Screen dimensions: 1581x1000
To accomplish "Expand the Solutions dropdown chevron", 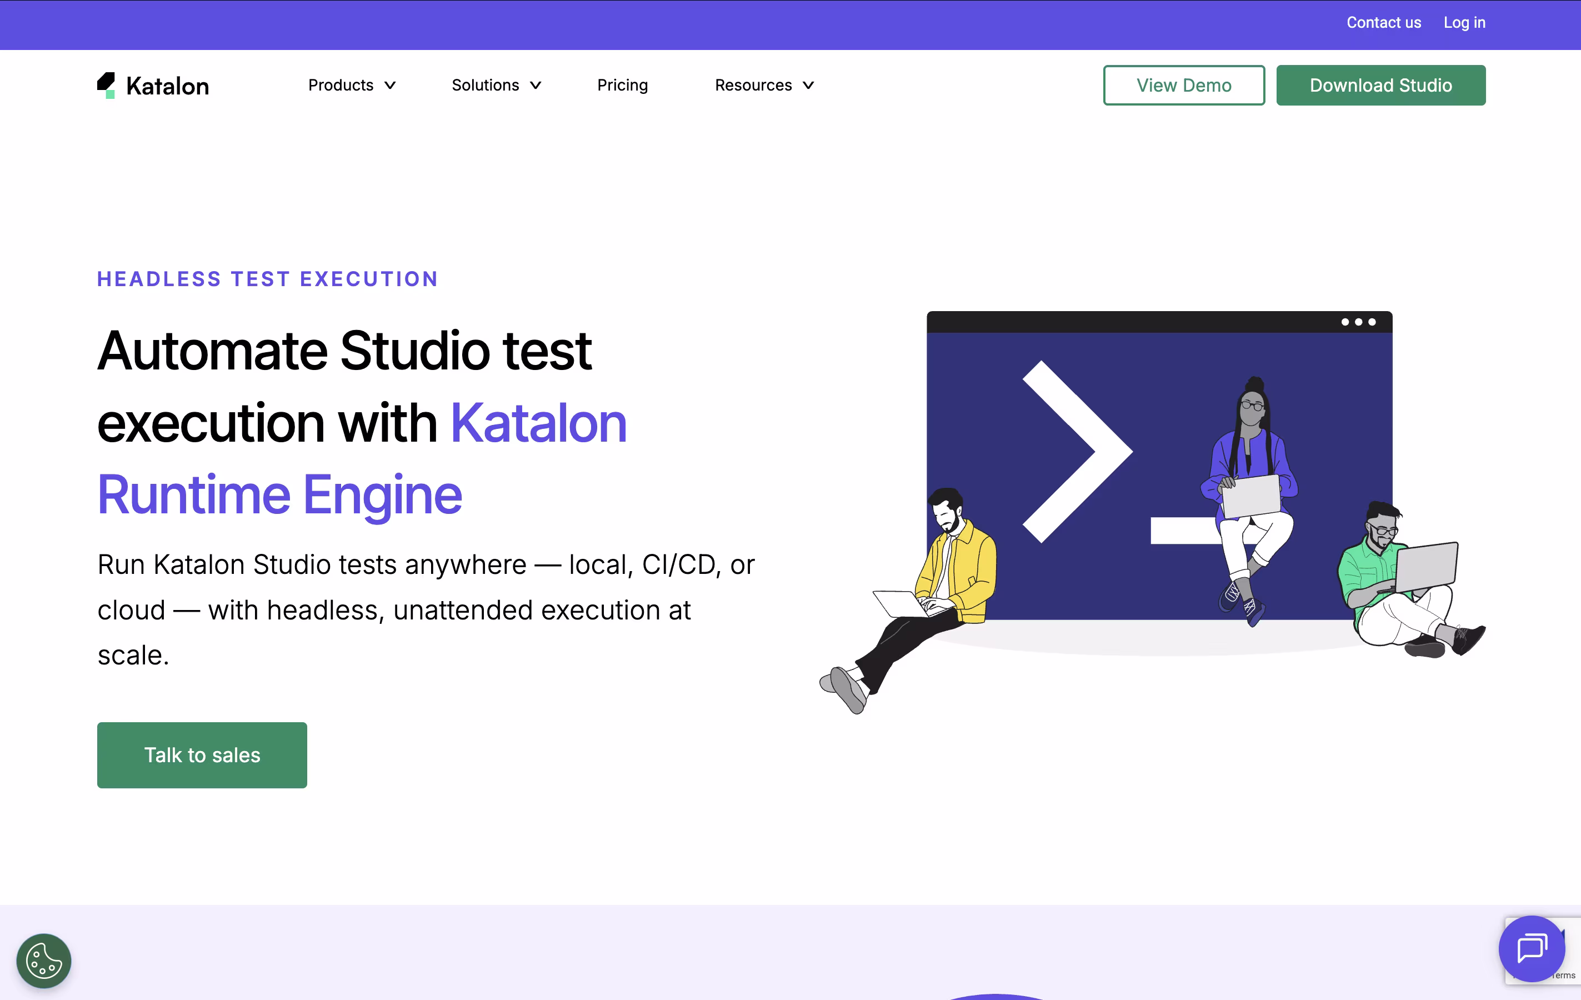I will coord(536,86).
